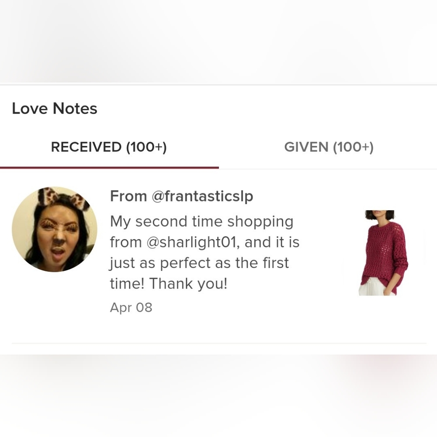Click the 'Thank you!' text in the note
Viewport: 437px width, 437px height.
(188, 284)
